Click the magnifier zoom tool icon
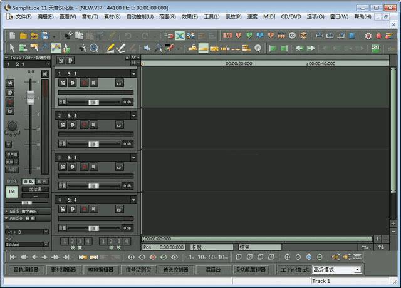The height and width of the screenshot is (288, 401). pos(94,48)
